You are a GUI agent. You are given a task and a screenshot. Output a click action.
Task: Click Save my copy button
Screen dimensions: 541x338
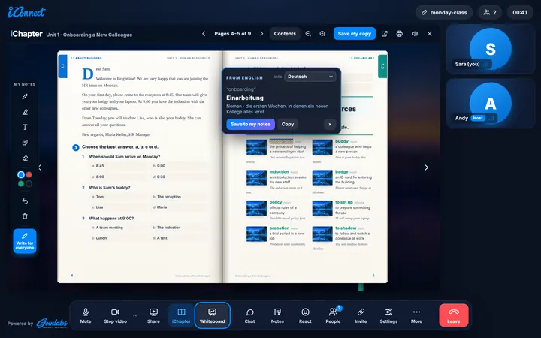355,34
